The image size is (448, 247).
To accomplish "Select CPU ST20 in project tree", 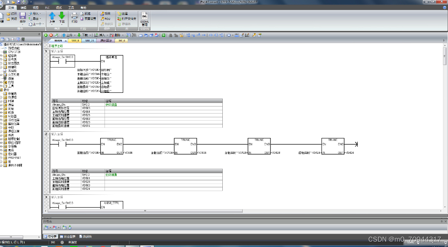I will [14, 52].
